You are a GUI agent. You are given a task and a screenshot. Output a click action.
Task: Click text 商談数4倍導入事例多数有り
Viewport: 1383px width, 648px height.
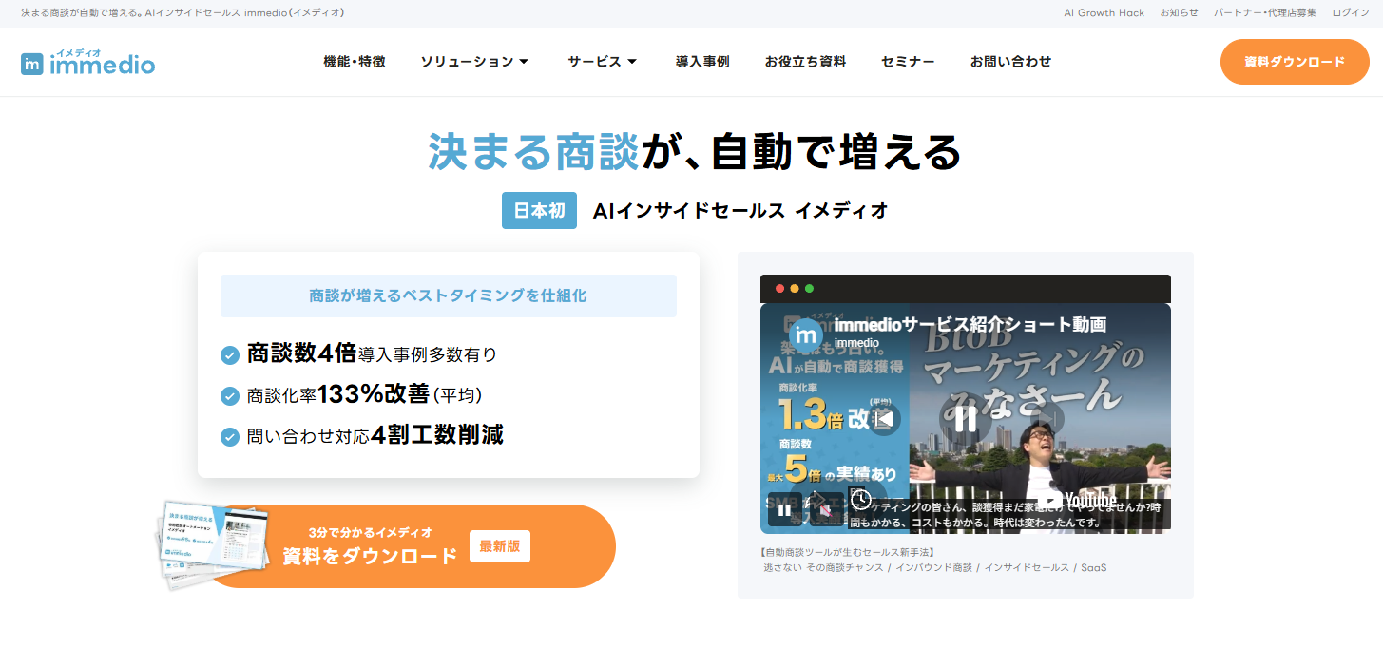[372, 353]
